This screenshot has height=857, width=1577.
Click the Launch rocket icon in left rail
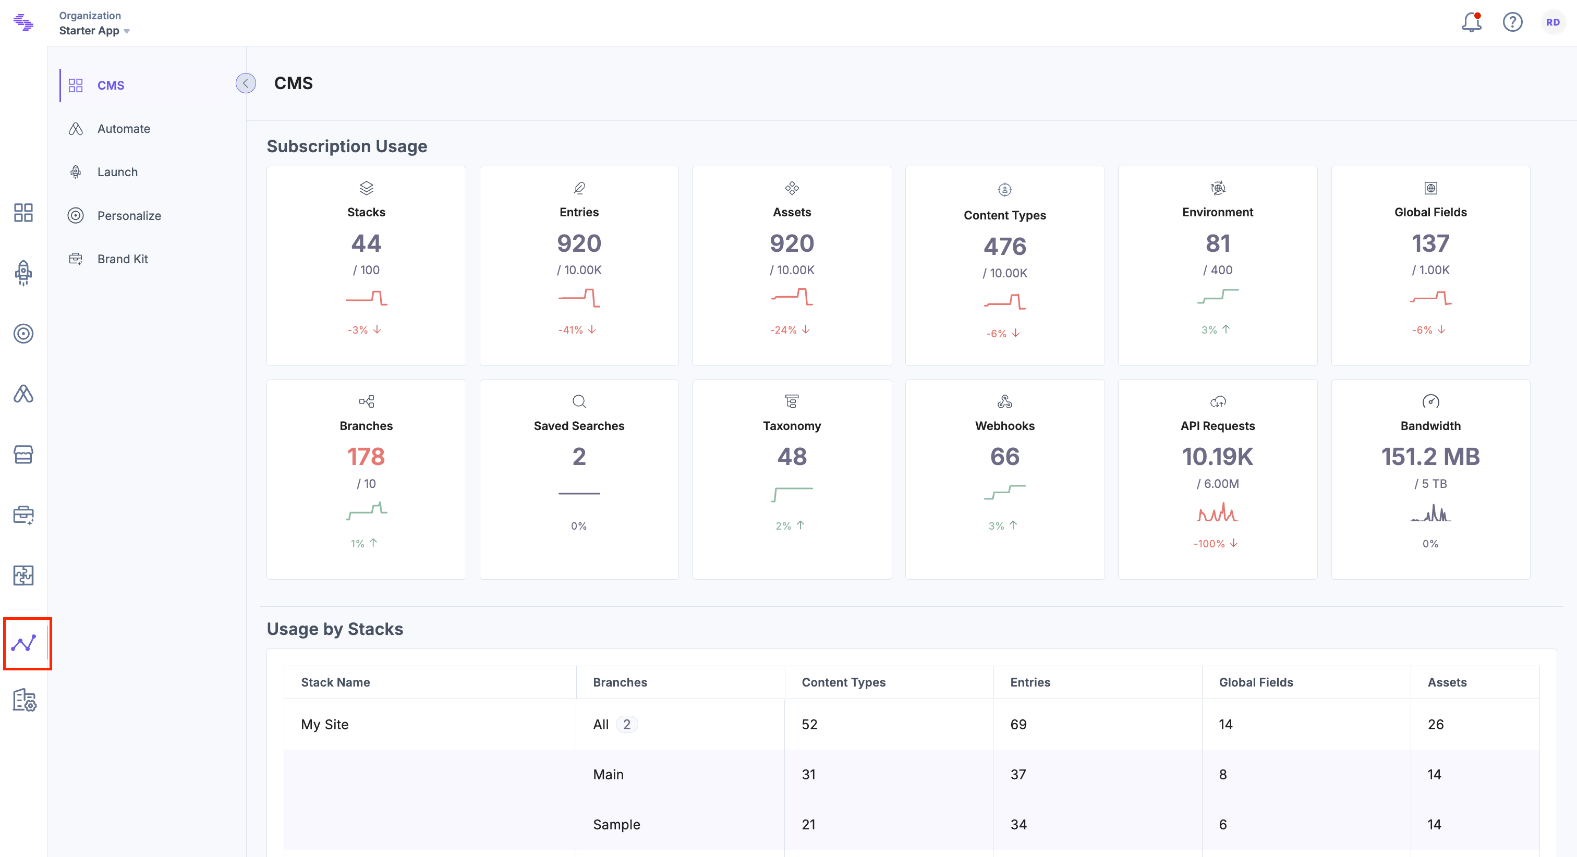tap(23, 273)
